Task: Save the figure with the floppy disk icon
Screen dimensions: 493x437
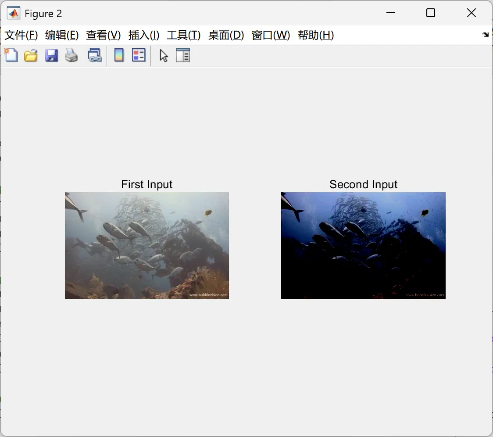Action: tap(52, 56)
